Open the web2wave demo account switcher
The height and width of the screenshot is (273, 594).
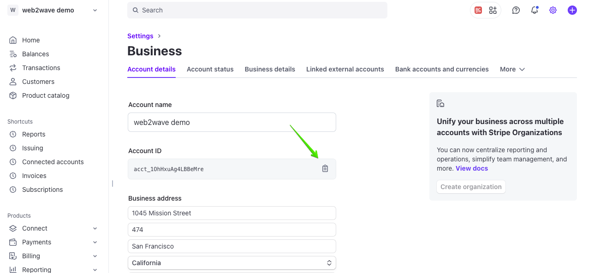click(53, 10)
